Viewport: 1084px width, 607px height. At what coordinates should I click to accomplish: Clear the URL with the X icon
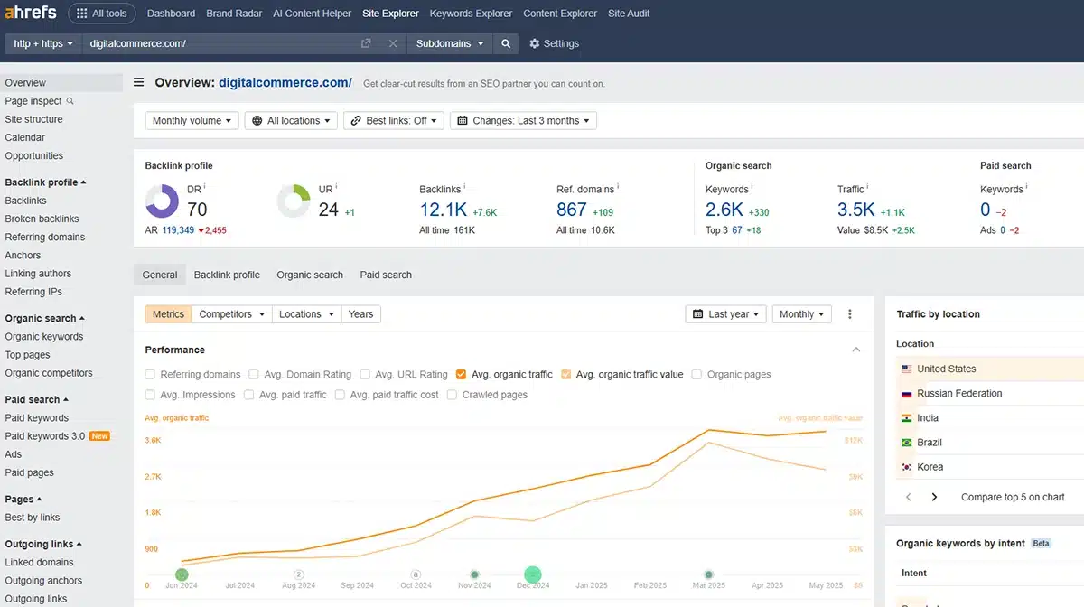click(x=393, y=43)
